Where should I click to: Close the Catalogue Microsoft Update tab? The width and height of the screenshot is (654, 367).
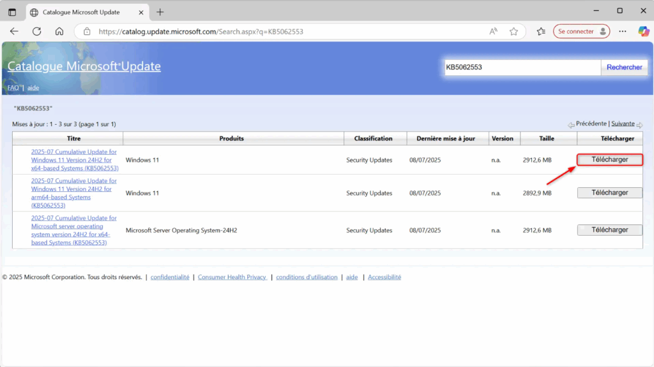141,13
